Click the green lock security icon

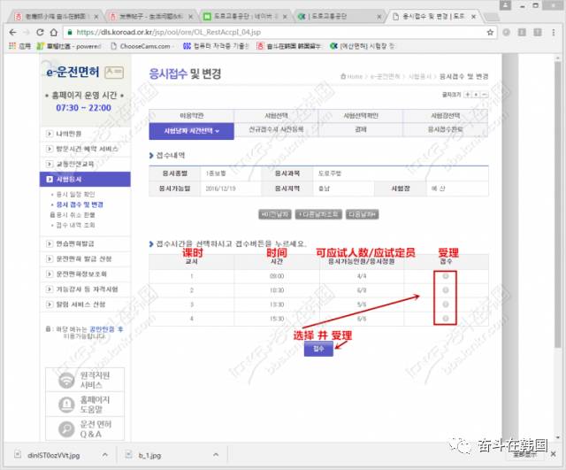pos(70,33)
